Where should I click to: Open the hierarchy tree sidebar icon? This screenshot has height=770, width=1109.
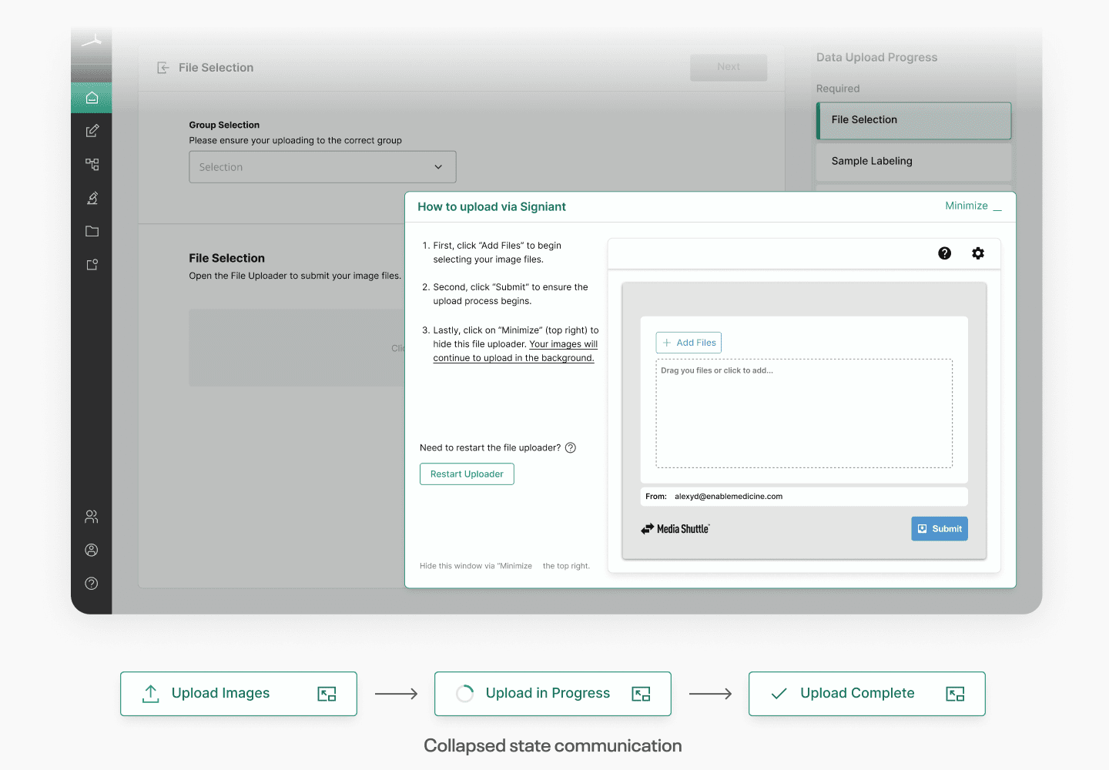pyautogui.click(x=92, y=164)
